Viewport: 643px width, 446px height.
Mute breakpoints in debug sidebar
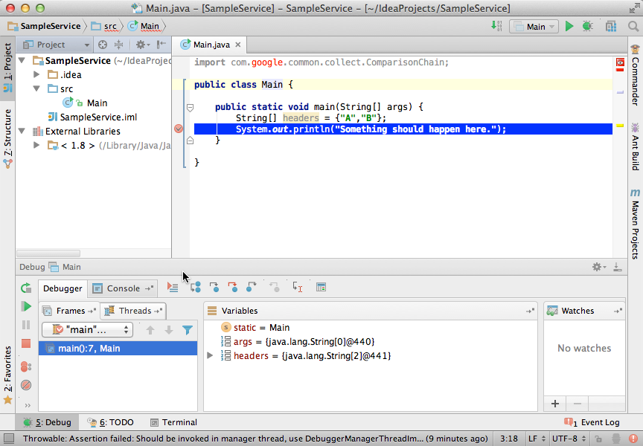click(x=26, y=385)
